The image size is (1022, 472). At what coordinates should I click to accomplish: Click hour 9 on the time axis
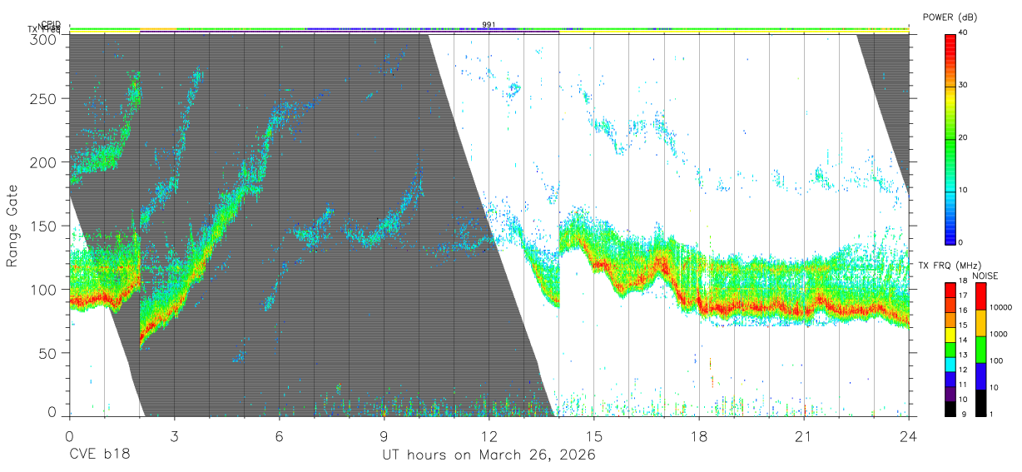coord(384,435)
